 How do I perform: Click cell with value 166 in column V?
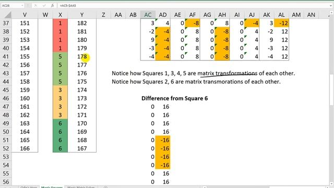[25, 148]
